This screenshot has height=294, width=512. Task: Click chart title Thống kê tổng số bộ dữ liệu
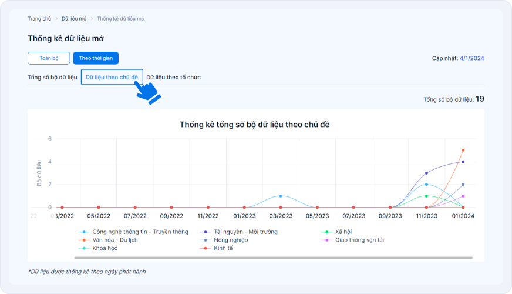(255, 125)
